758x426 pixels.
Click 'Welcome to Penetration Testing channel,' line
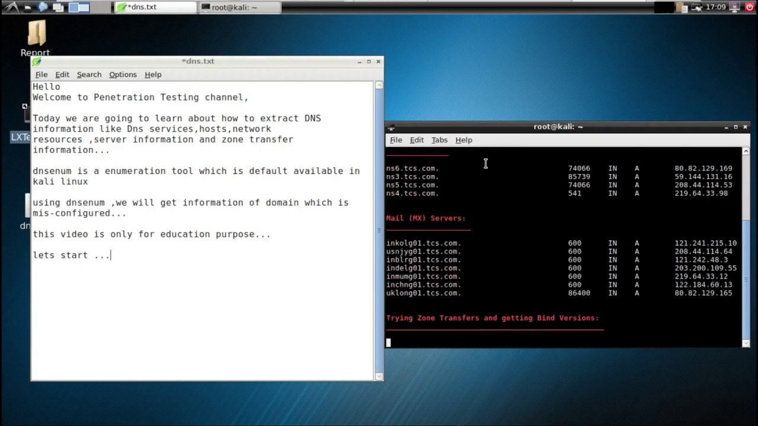point(140,97)
